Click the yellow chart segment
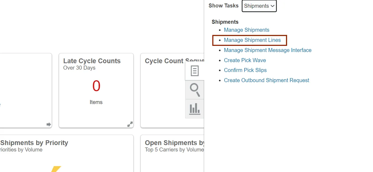The width and height of the screenshot is (373, 172). pyautogui.click(x=56, y=169)
